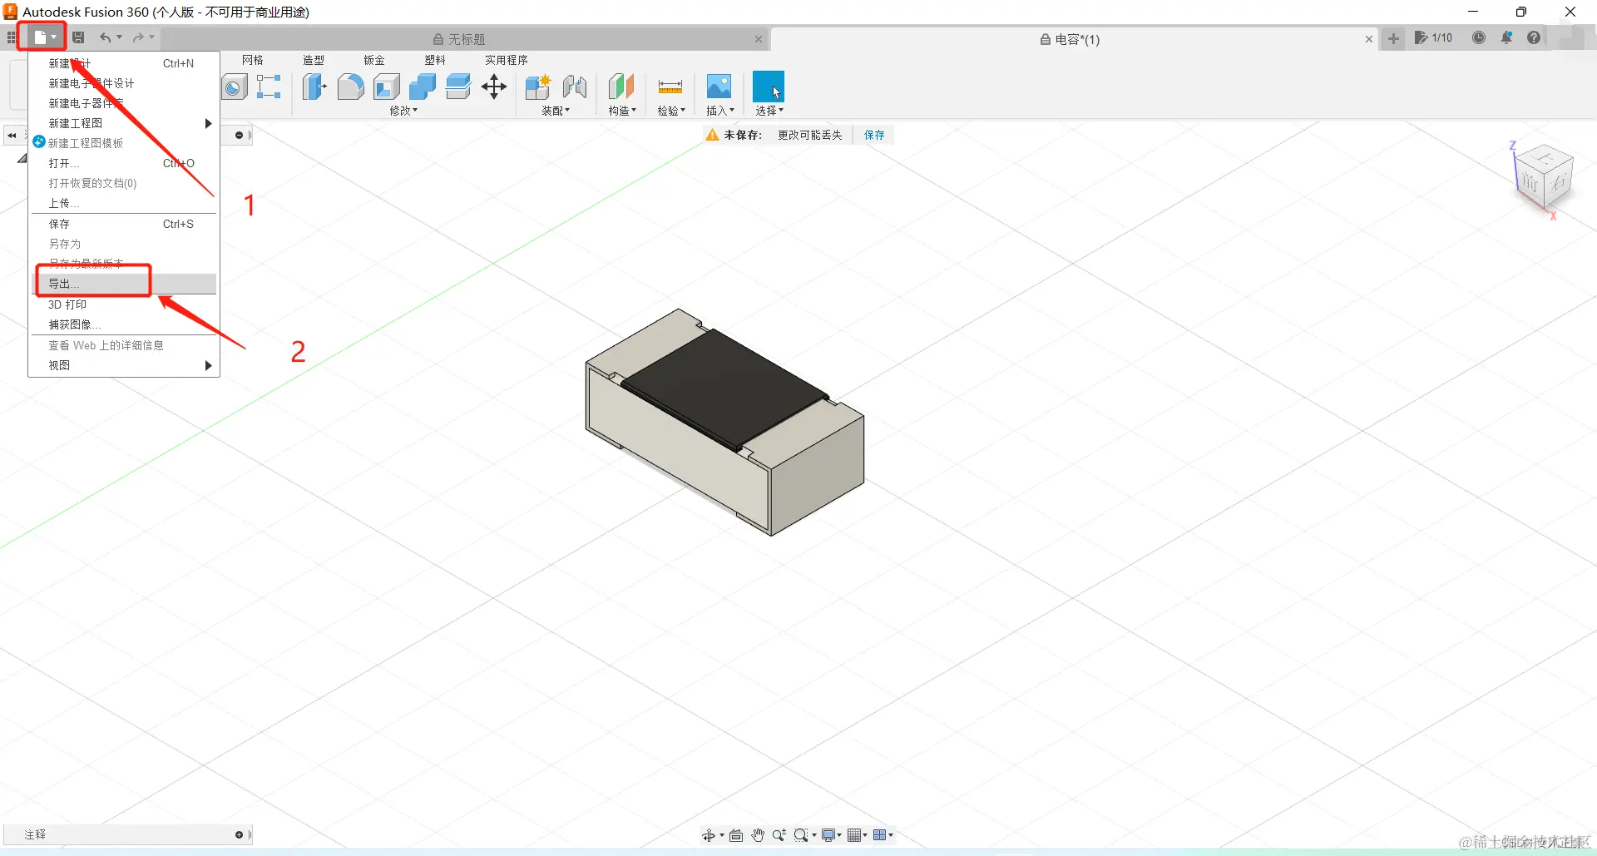Choose 另存为 in the File menu
This screenshot has height=856, width=1597.
(x=124, y=244)
